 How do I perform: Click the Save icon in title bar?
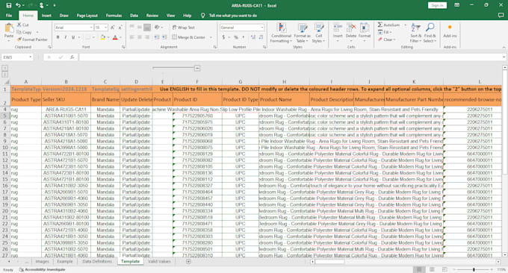9,5
